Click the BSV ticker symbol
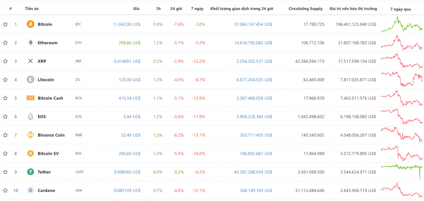 pos(78,154)
